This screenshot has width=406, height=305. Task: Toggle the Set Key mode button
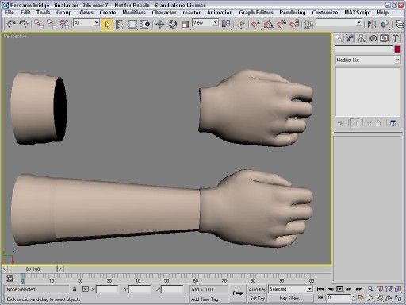(257, 299)
